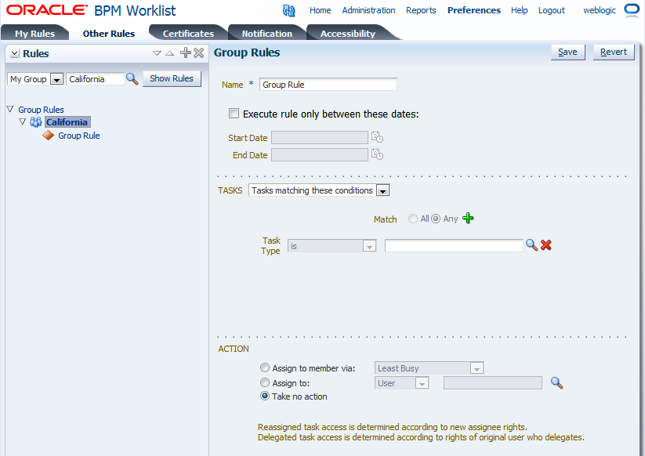Click the Logout link

(x=552, y=10)
